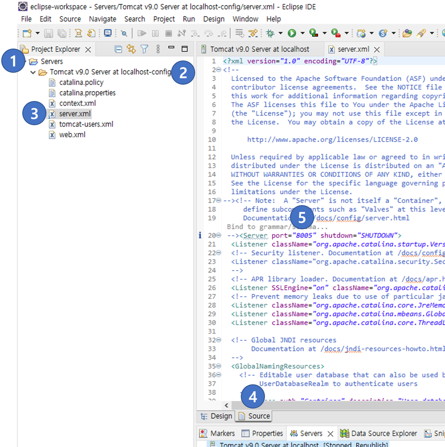Click the Terminate stop icon
445x447 pixels.
coord(169,33)
